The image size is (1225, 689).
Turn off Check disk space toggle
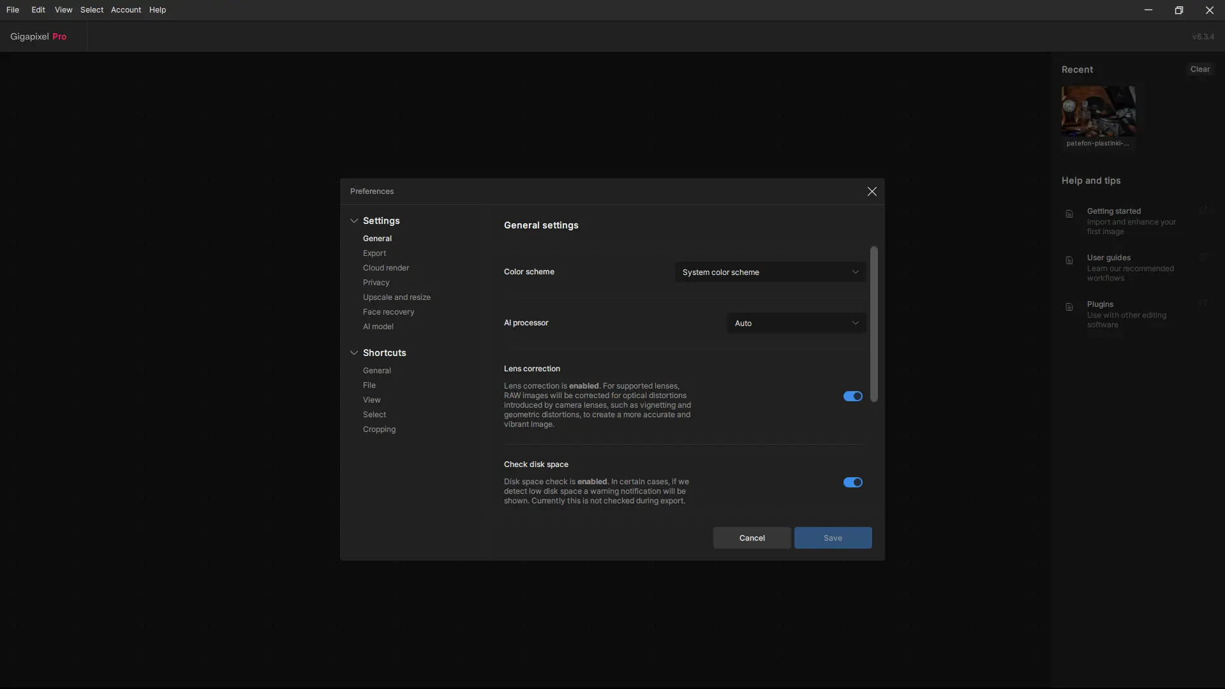pyautogui.click(x=852, y=482)
